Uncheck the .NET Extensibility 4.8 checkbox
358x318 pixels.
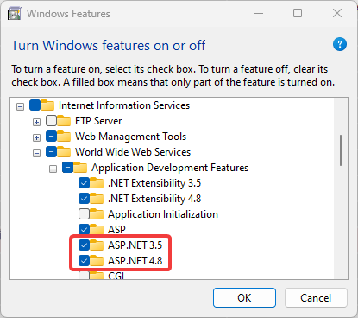(84, 199)
